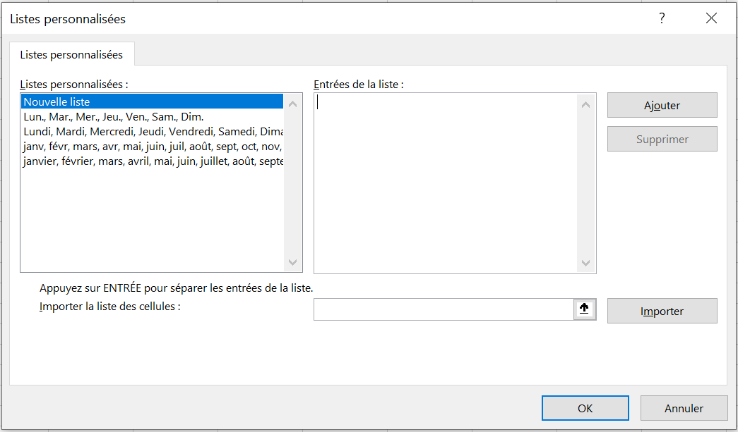Click up arrow of custom lists scrollbar
Viewport: 738px width, 432px height.
tap(293, 104)
